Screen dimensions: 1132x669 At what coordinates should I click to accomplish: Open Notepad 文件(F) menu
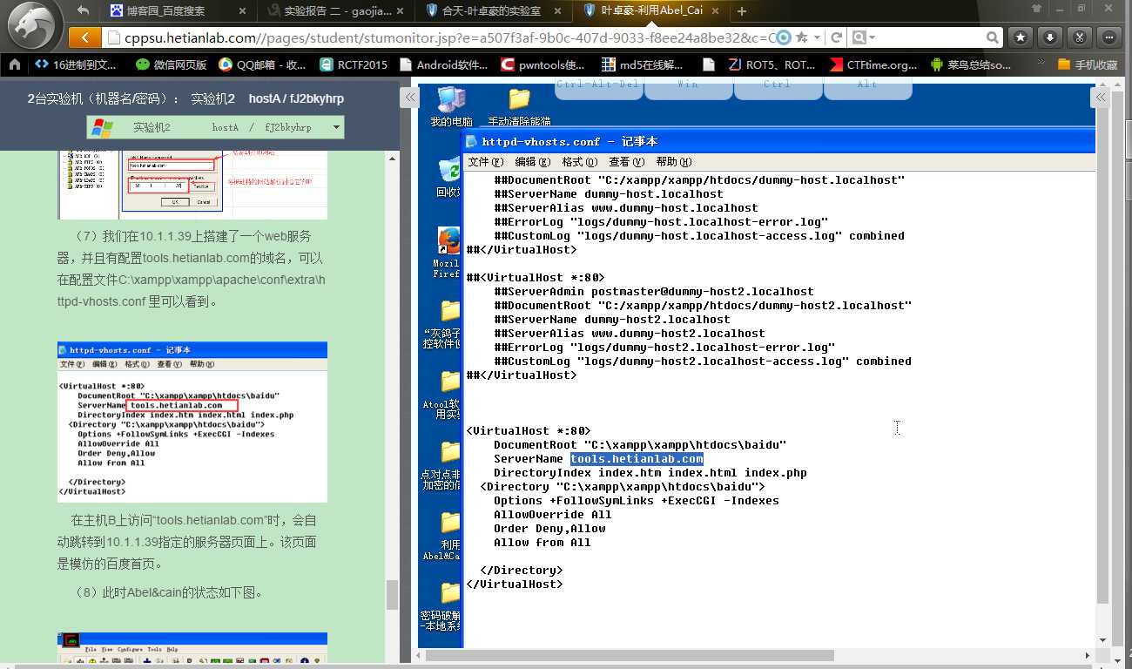point(486,162)
